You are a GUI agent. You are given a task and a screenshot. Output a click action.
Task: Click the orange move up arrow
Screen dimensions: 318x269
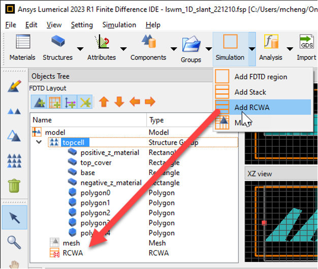click(x=104, y=102)
